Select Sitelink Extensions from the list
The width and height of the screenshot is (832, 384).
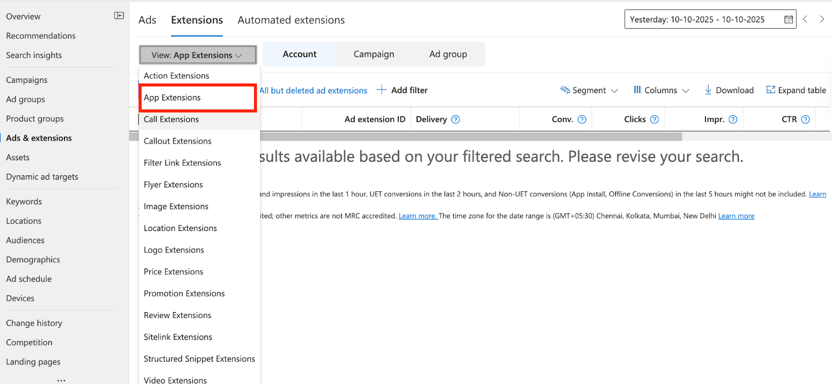click(178, 337)
